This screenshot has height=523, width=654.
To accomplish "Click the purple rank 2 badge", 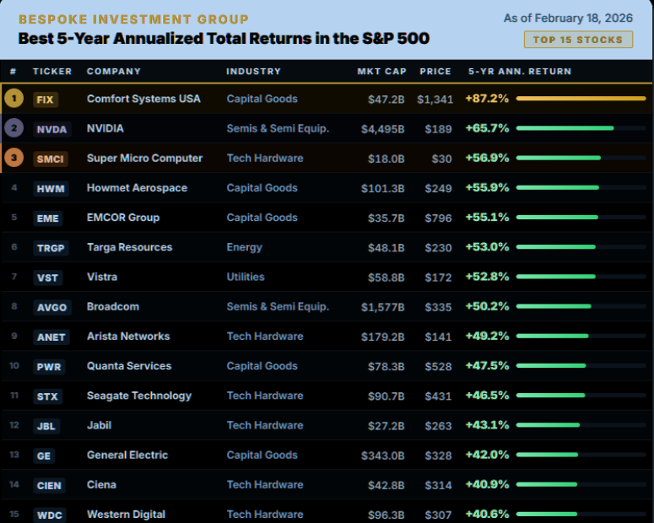I will click(14, 128).
